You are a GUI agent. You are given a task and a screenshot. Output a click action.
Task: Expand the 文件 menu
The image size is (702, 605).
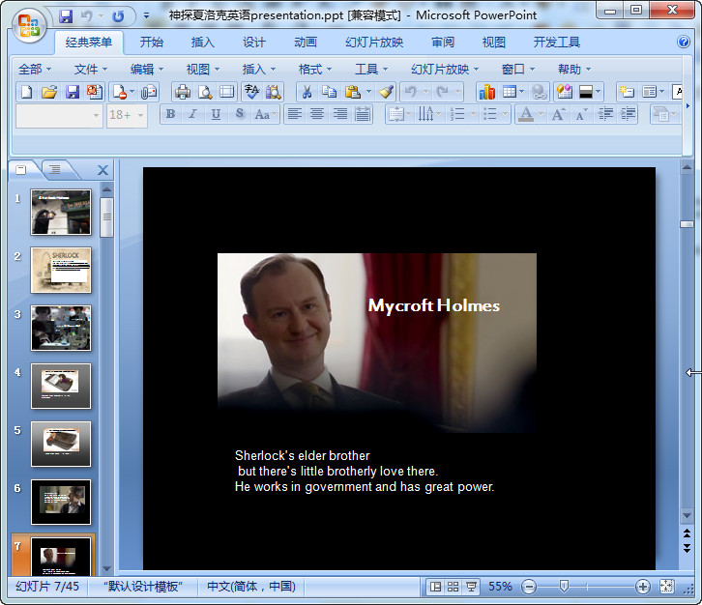(x=91, y=70)
